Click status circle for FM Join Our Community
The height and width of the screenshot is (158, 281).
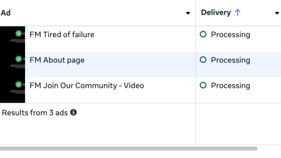click(x=203, y=85)
